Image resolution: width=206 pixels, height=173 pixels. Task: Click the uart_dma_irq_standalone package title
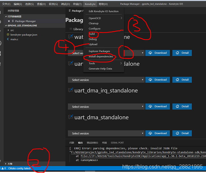coord(106,91)
